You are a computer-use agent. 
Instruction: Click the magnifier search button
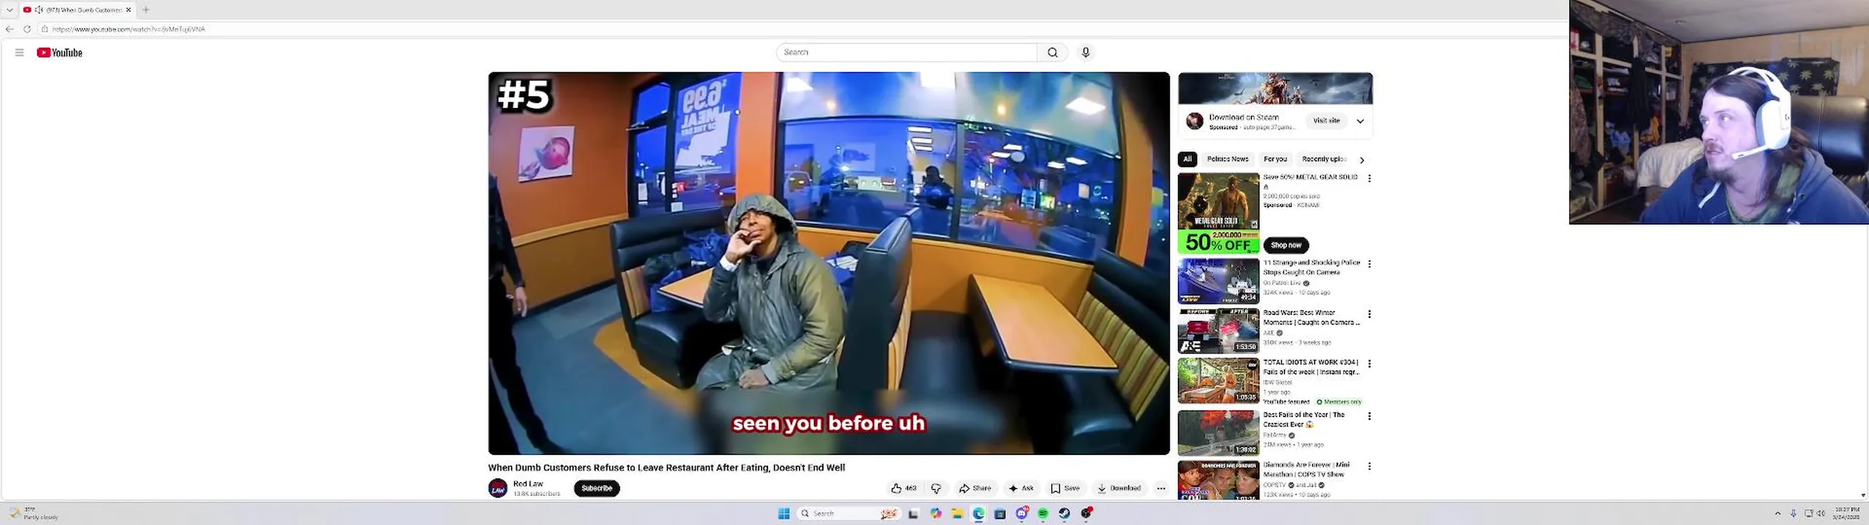(x=1052, y=52)
